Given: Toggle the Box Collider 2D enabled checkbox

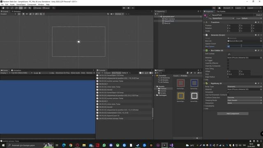Looking at the screenshot, I should coord(209,50).
